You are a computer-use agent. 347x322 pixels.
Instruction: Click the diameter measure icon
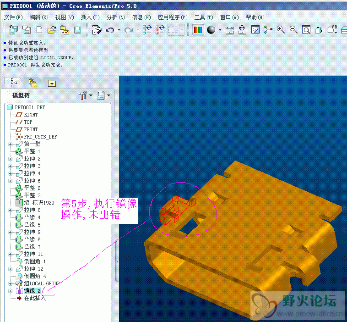click(x=242, y=30)
